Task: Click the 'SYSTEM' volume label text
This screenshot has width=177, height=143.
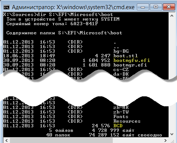Action: tap(110, 19)
